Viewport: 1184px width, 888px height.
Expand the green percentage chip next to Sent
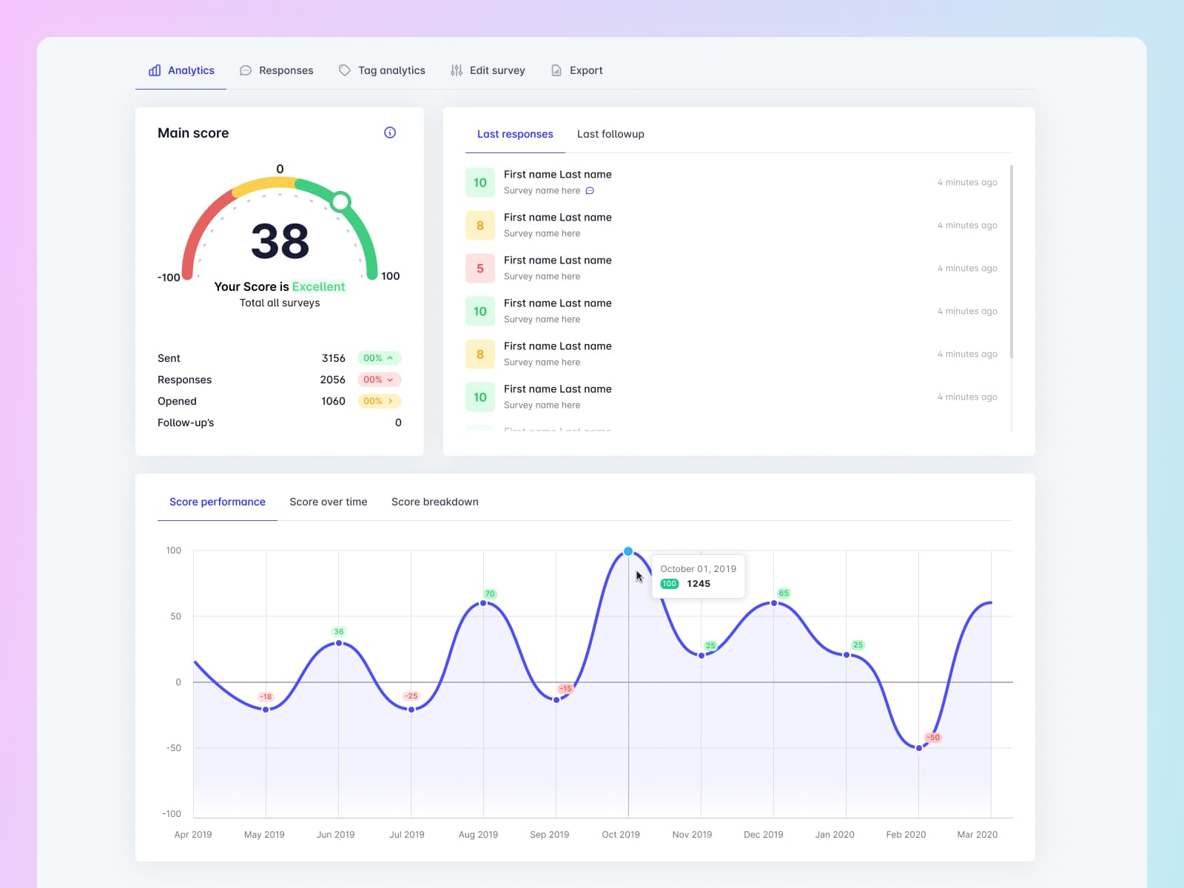[379, 357]
